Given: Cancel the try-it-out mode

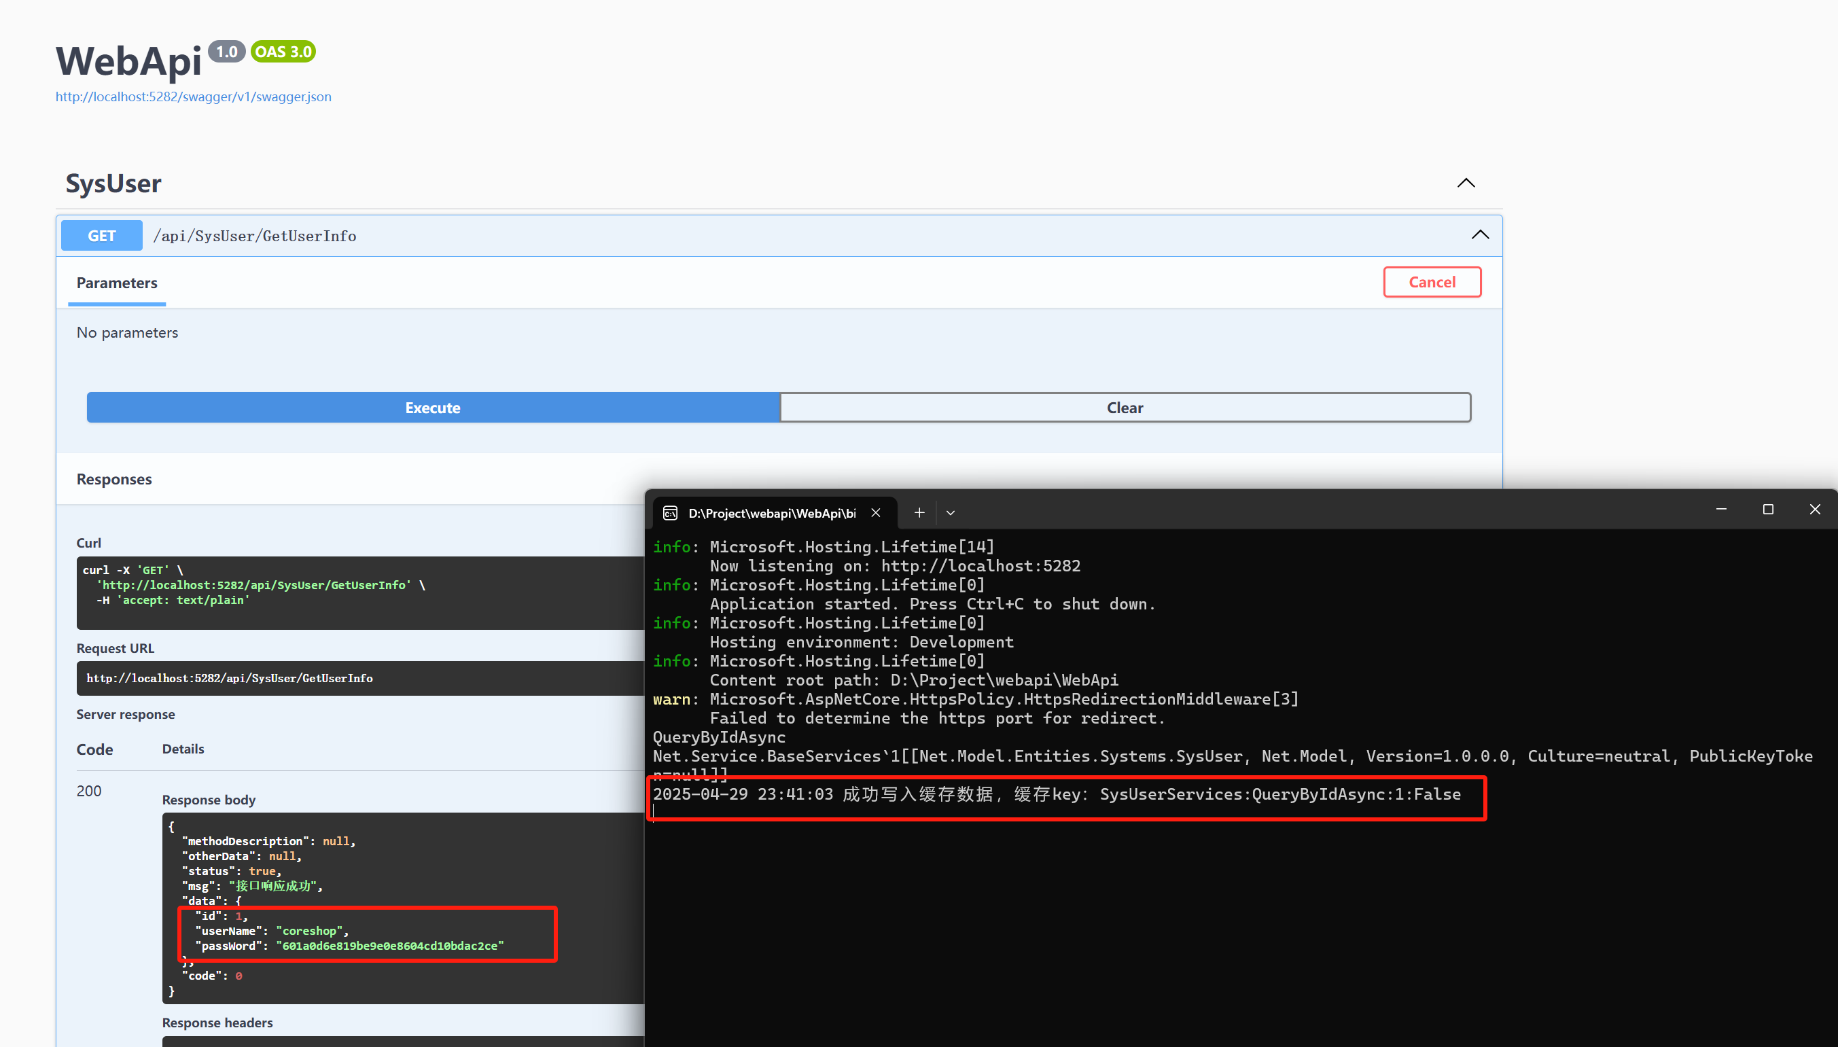Looking at the screenshot, I should coord(1432,282).
